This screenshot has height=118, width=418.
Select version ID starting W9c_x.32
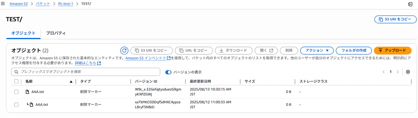tap(158, 92)
